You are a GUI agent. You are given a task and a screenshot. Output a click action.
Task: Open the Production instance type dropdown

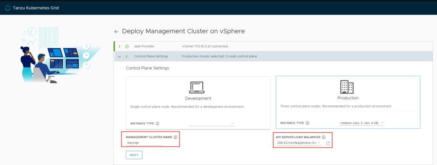[362, 123]
